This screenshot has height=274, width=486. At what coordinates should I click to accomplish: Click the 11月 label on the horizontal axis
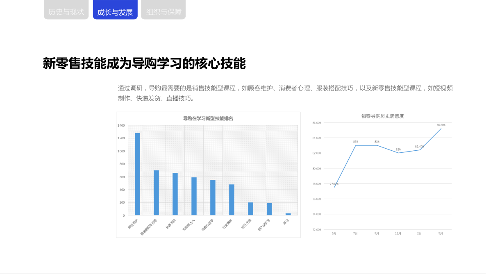pyautogui.click(x=397, y=233)
